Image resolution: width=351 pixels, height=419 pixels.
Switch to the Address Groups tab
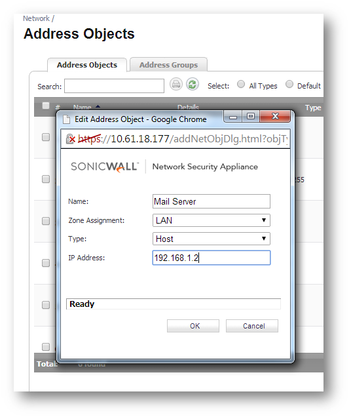(x=168, y=65)
